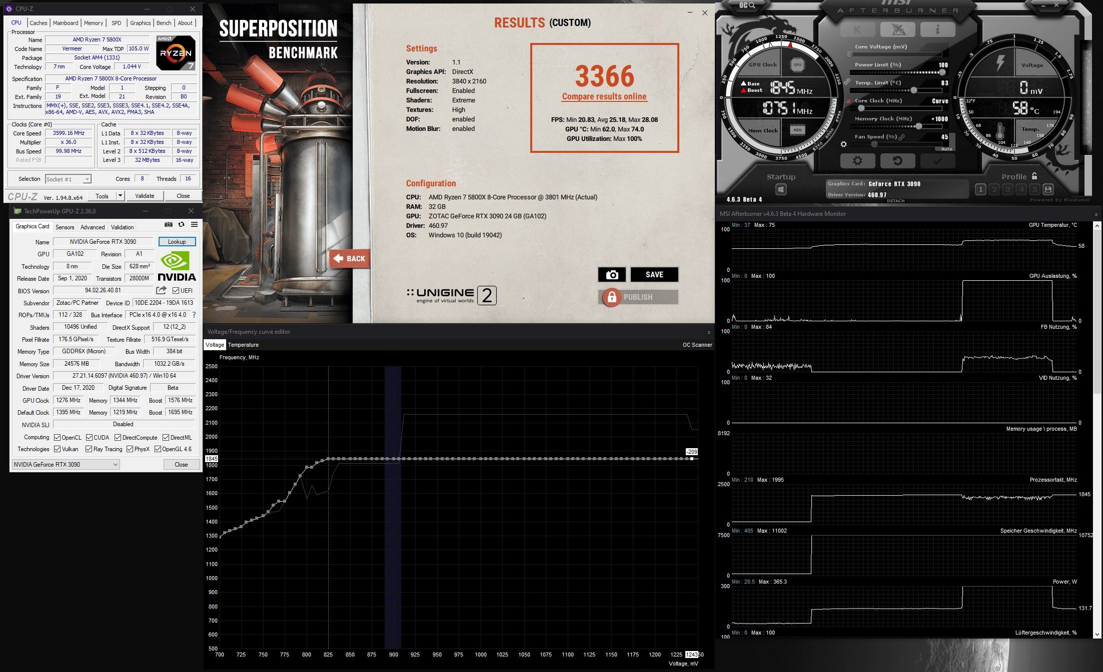Viewport: 1103px width, 672px height.
Task: Toggle the UEFI checkbox in GPU-Z
Action: point(176,291)
